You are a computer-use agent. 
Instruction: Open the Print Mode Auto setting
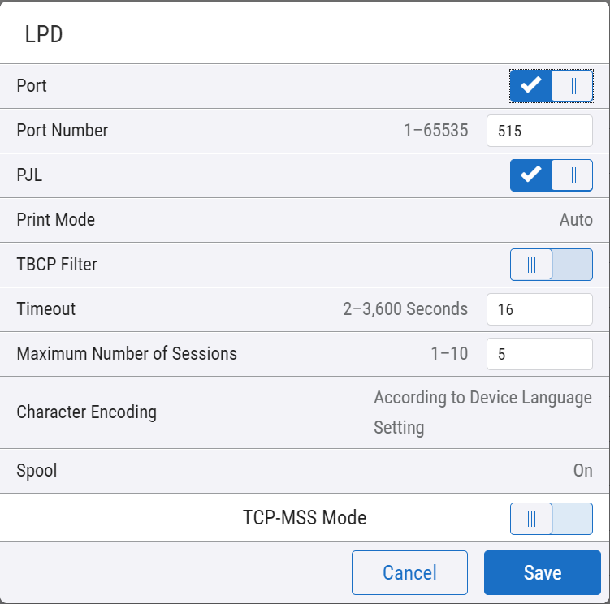(x=575, y=220)
